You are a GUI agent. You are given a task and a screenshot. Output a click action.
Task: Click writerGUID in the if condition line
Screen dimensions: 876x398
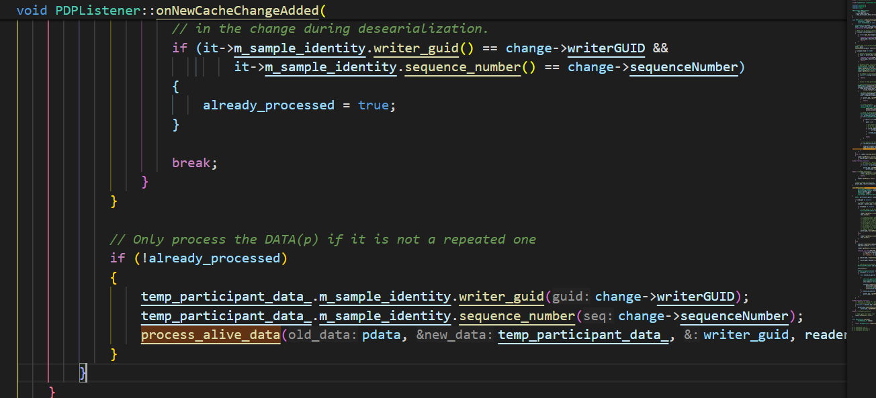coord(606,48)
